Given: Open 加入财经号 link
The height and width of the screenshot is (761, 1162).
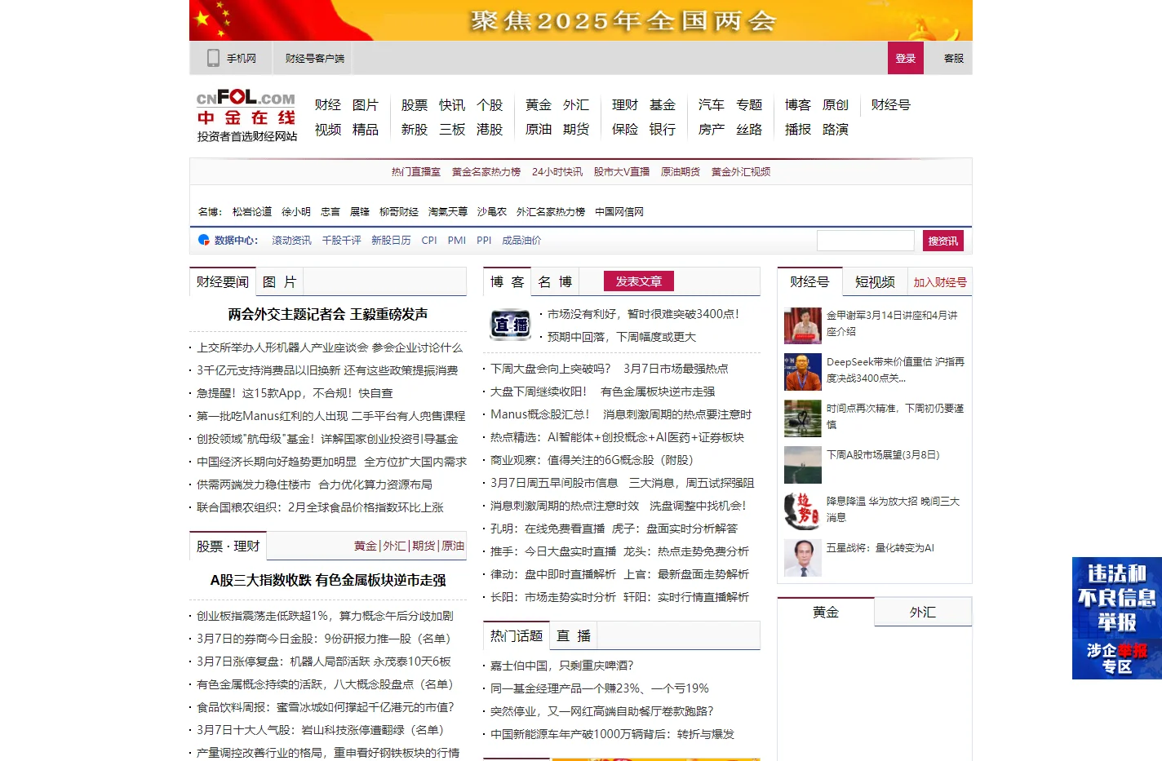Looking at the screenshot, I should 940,282.
